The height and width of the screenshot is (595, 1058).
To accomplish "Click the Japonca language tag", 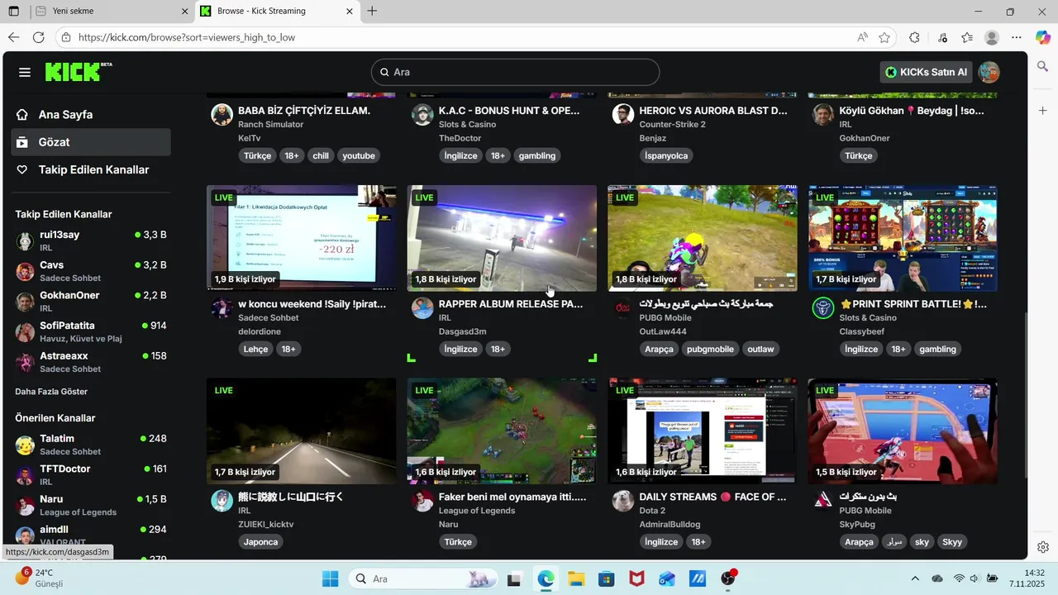I will (x=260, y=542).
